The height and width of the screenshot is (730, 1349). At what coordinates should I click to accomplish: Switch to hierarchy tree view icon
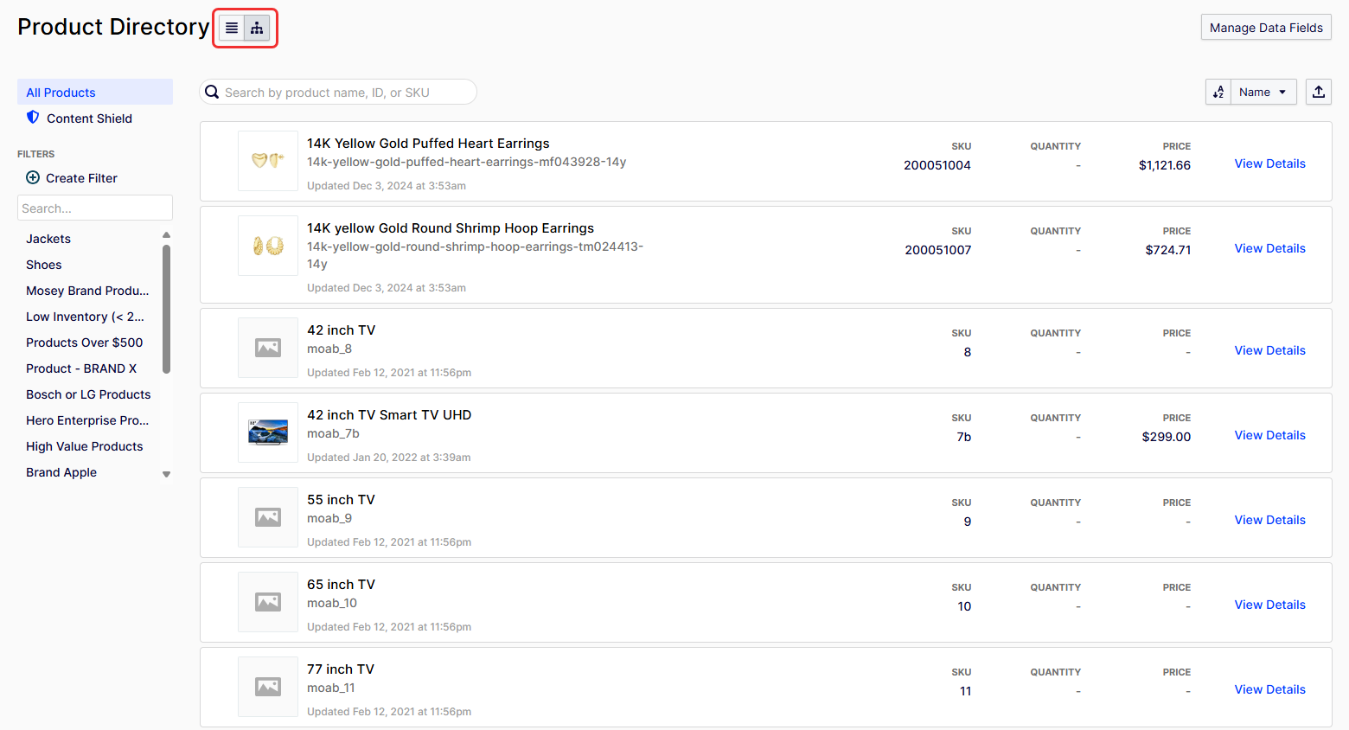tap(257, 29)
